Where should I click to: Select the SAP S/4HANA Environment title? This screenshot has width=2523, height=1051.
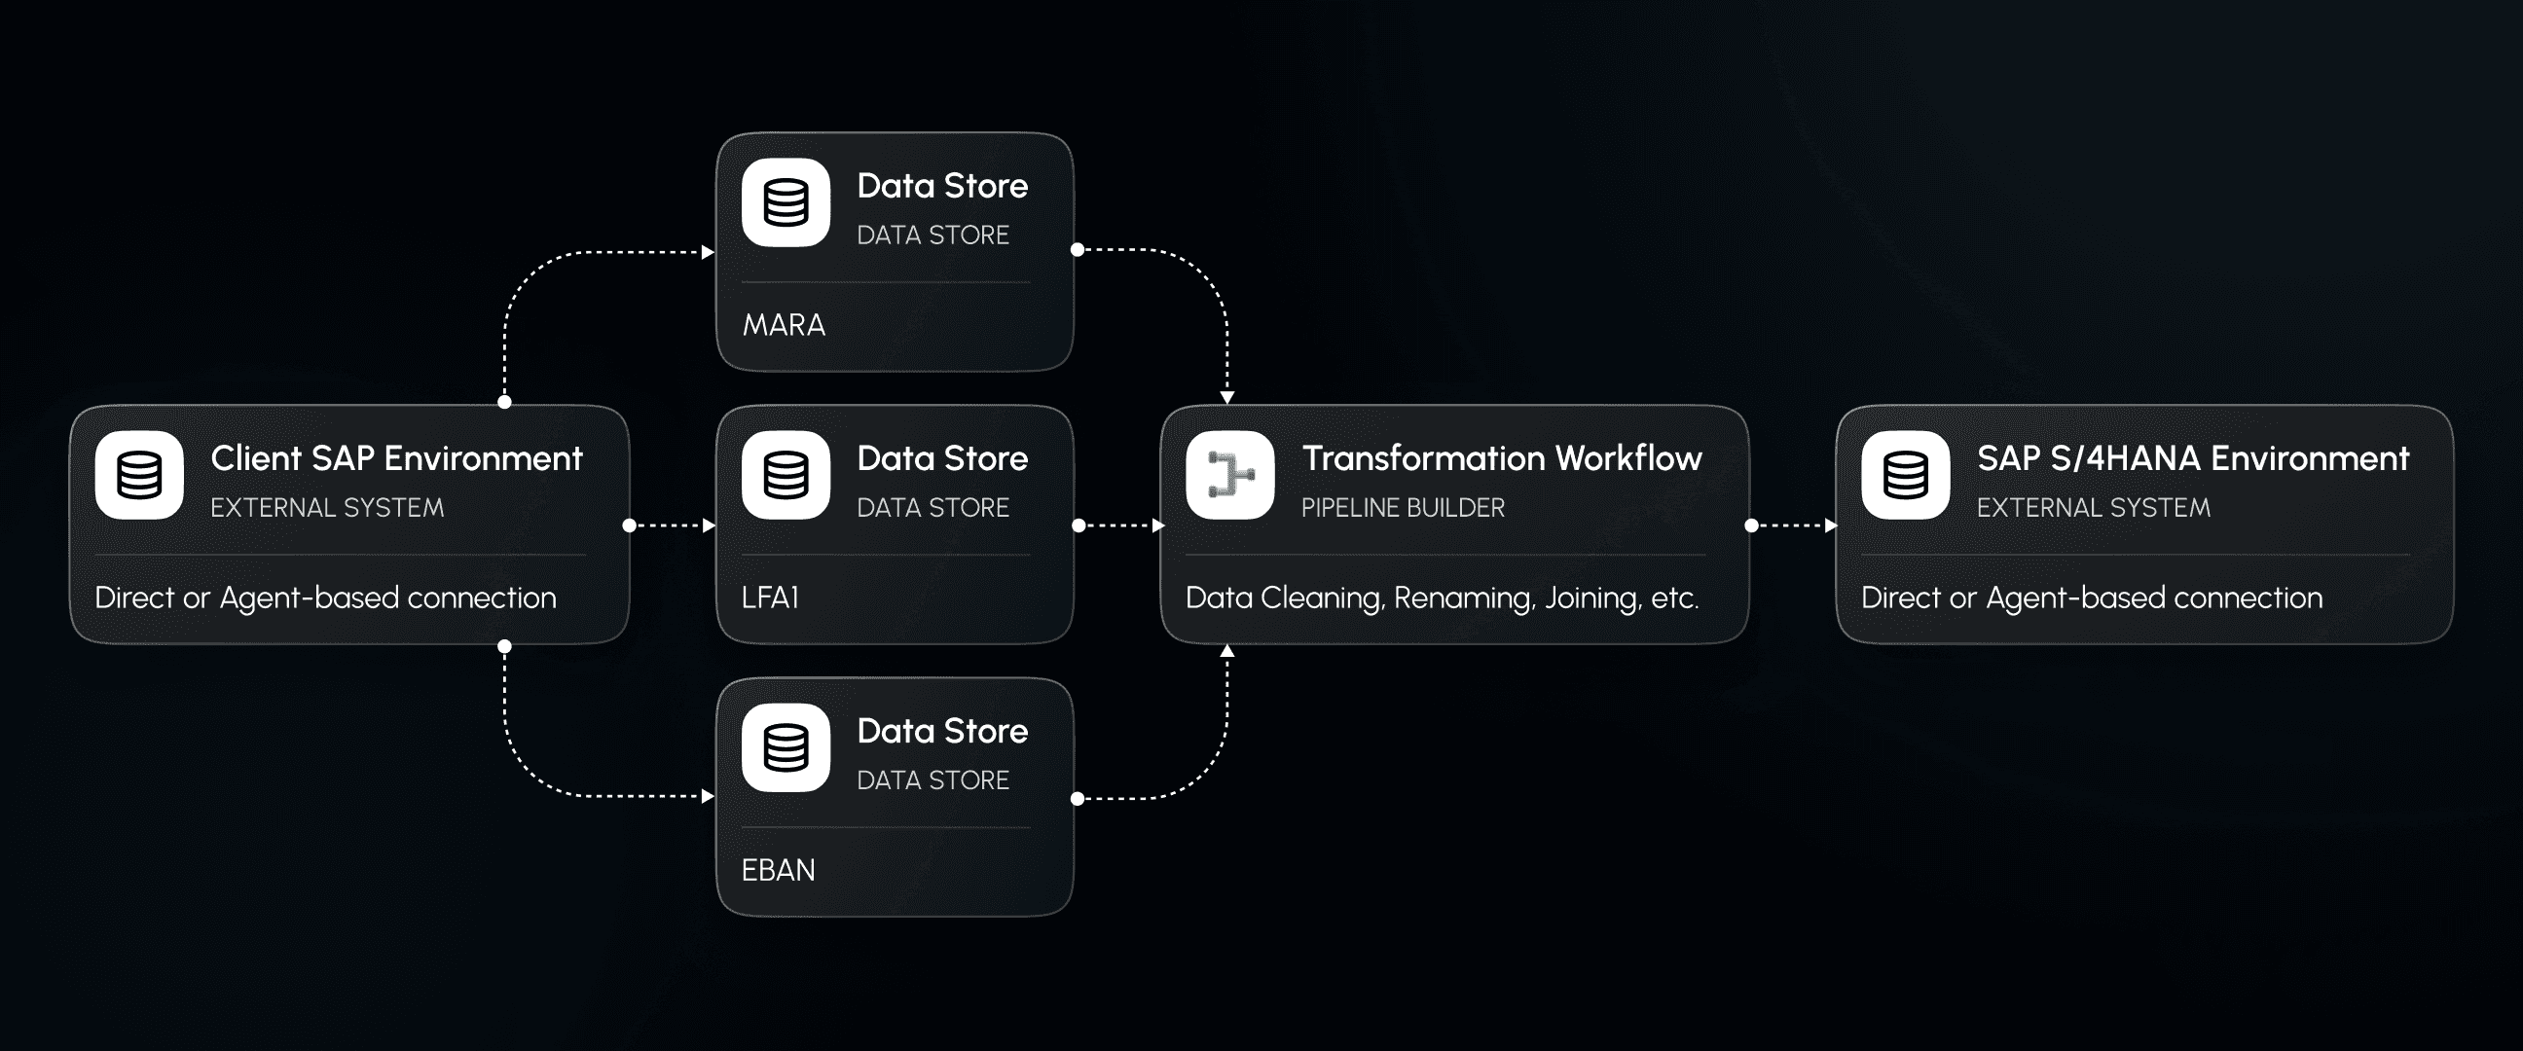tap(2192, 458)
